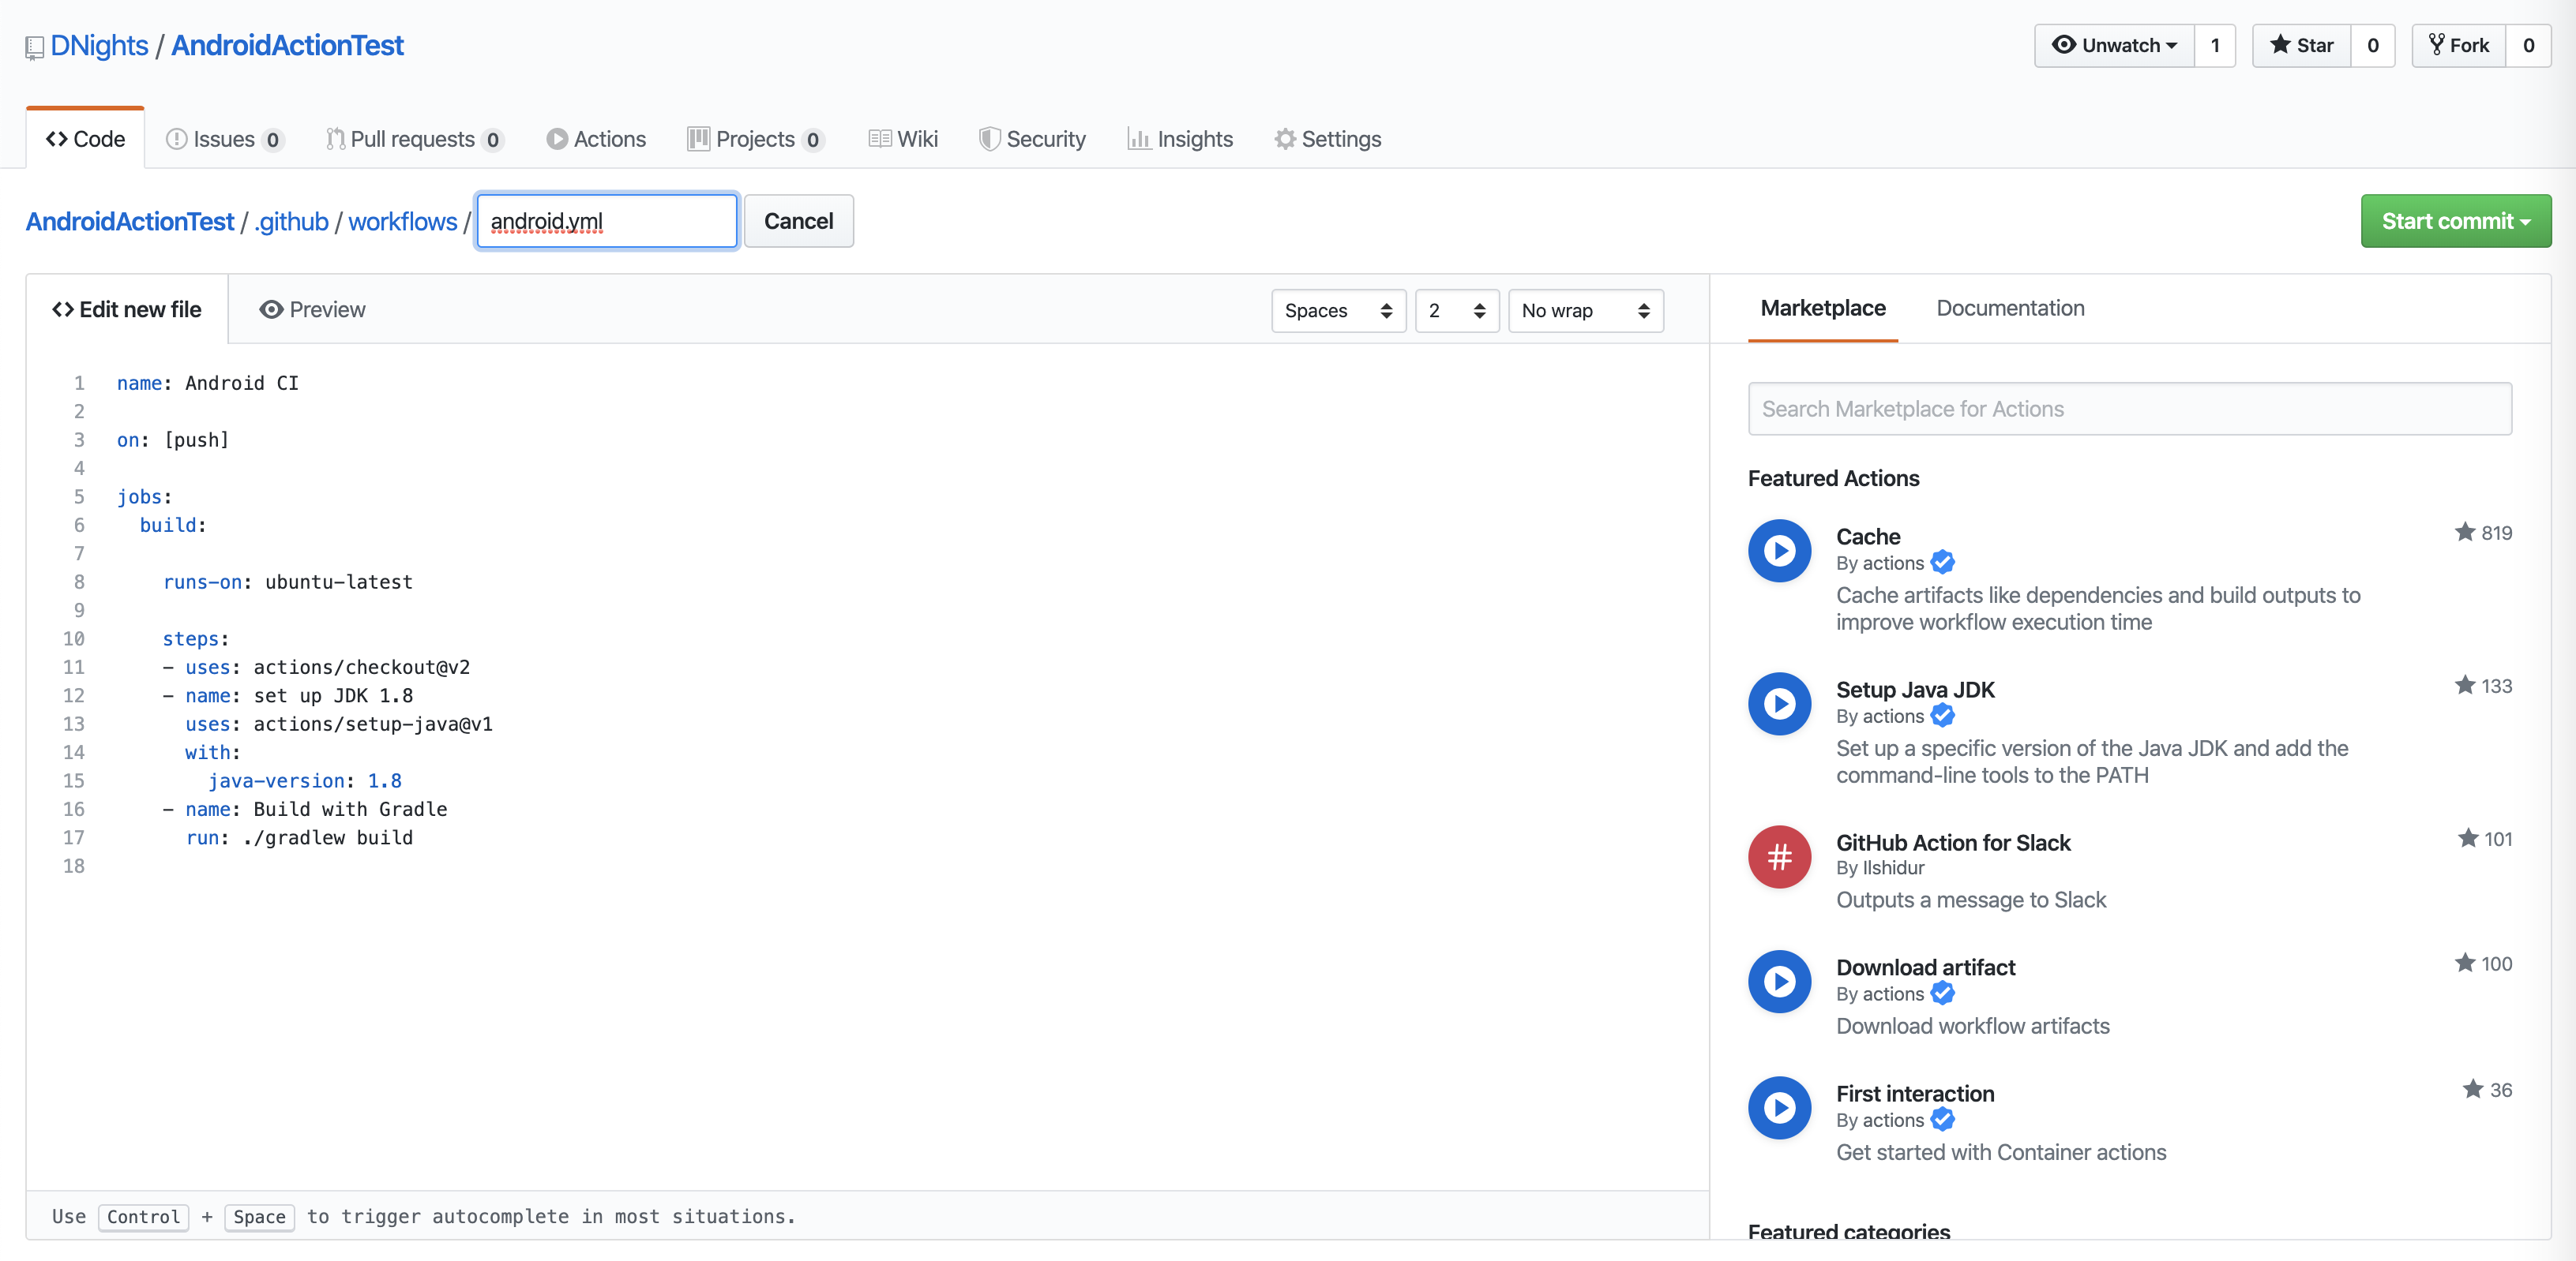Star the AndroidActionTest repository
Viewport: 2576px width, 1261px height.
point(2301,46)
